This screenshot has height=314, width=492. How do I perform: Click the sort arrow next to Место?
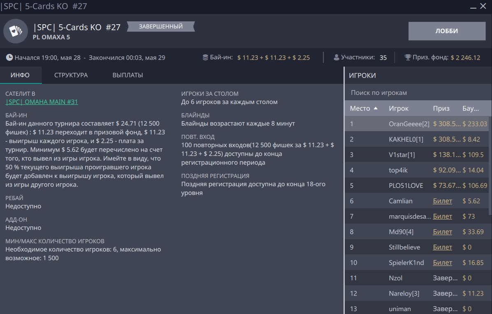pos(376,109)
